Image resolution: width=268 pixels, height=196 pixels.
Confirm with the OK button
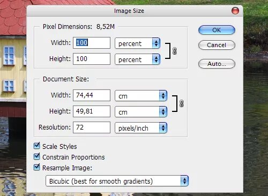pos(217,30)
